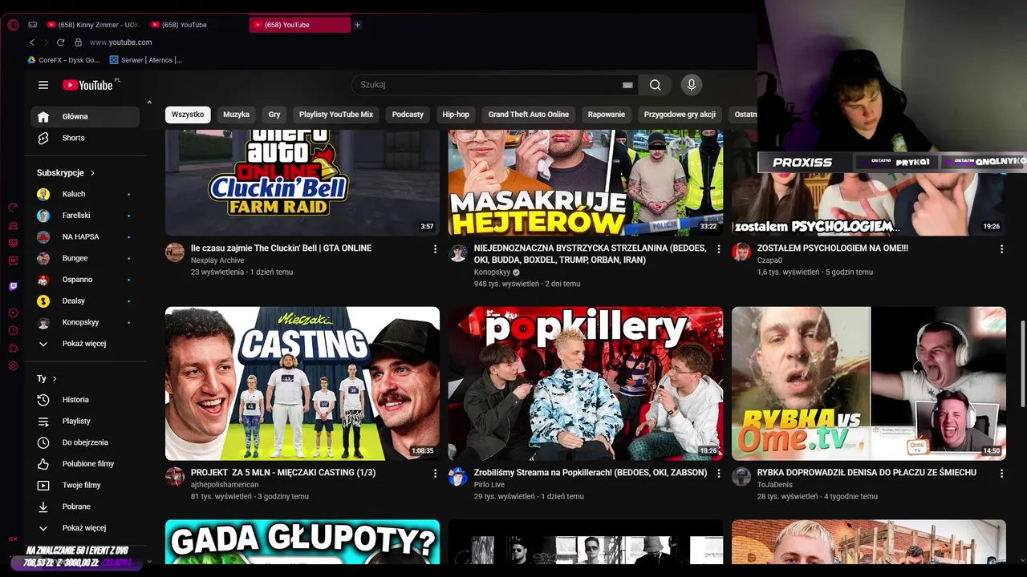Open extensions cube in Opera sidebar
Image resolution: width=1027 pixels, height=577 pixels.
tap(13, 348)
